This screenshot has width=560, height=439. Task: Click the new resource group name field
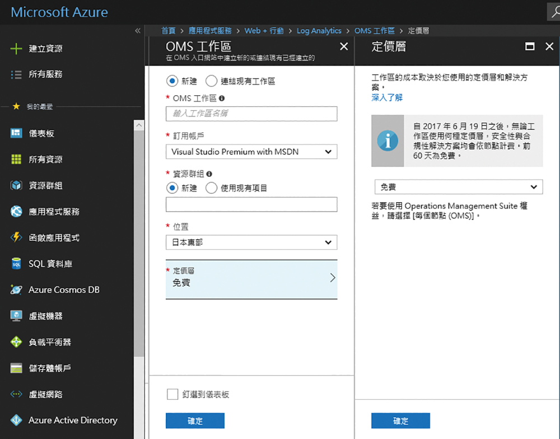[x=251, y=204]
